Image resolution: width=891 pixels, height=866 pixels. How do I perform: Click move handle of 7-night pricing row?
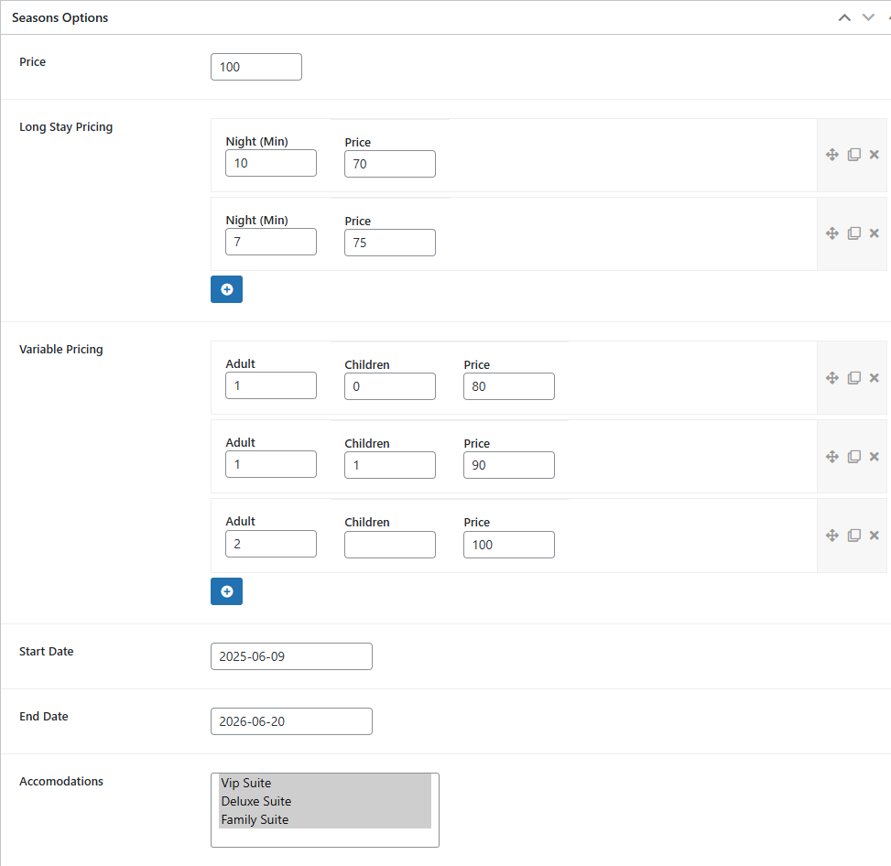tap(832, 233)
